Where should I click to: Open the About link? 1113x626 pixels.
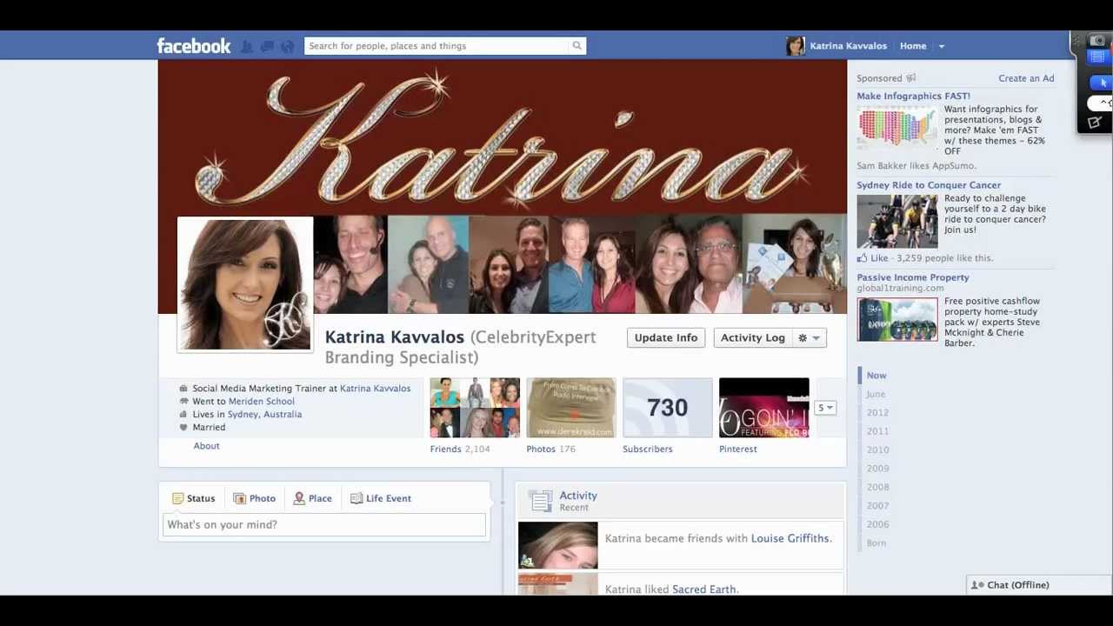click(x=206, y=446)
